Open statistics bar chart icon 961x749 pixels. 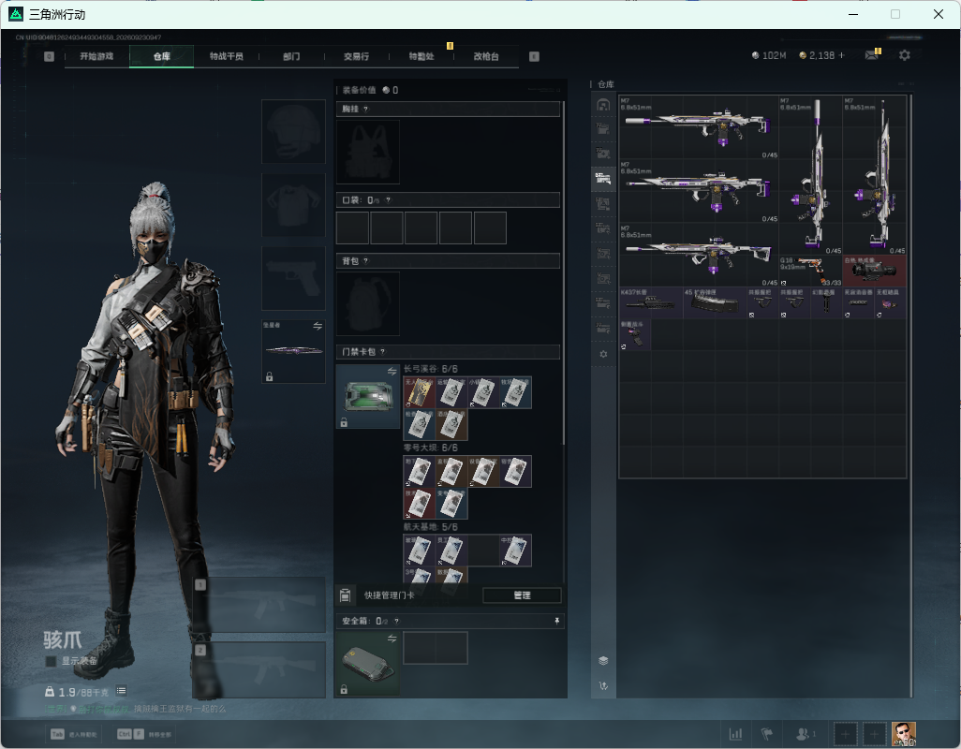click(x=735, y=734)
